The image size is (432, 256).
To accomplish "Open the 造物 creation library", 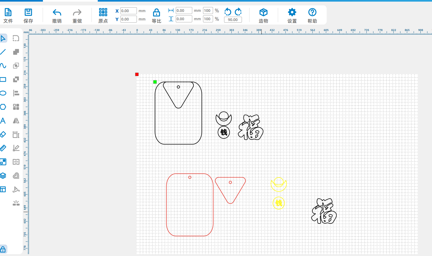I will point(263,16).
